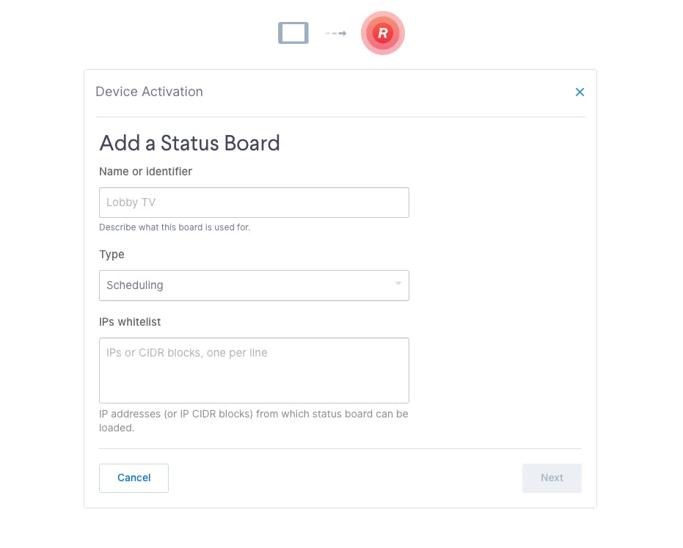
Task: Click the Next button
Action: point(552,478)
